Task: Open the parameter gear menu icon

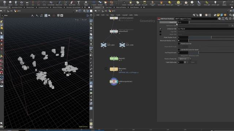Action: pos(219,19)
